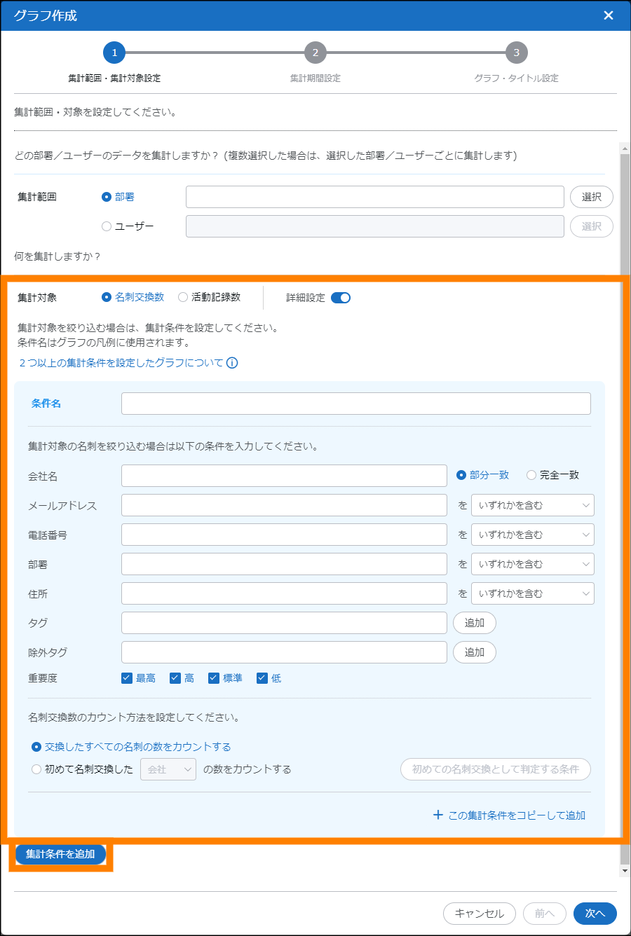Choose 完全一致 for company name matching
The height and width of the screenshot is (936, 631).
(531, 475)
